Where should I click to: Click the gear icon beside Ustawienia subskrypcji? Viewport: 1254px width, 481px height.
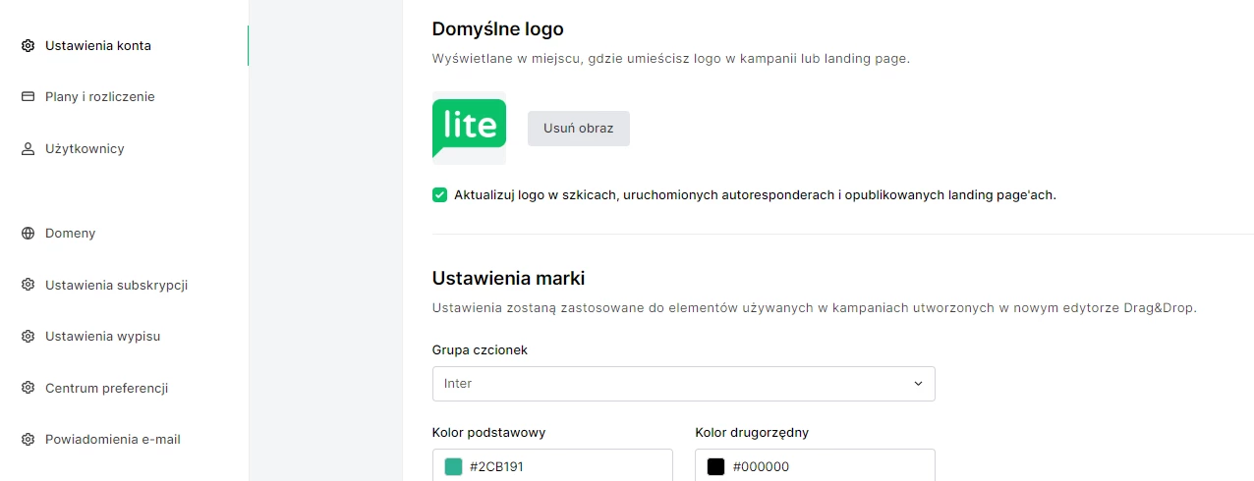(x=28, y=286)
